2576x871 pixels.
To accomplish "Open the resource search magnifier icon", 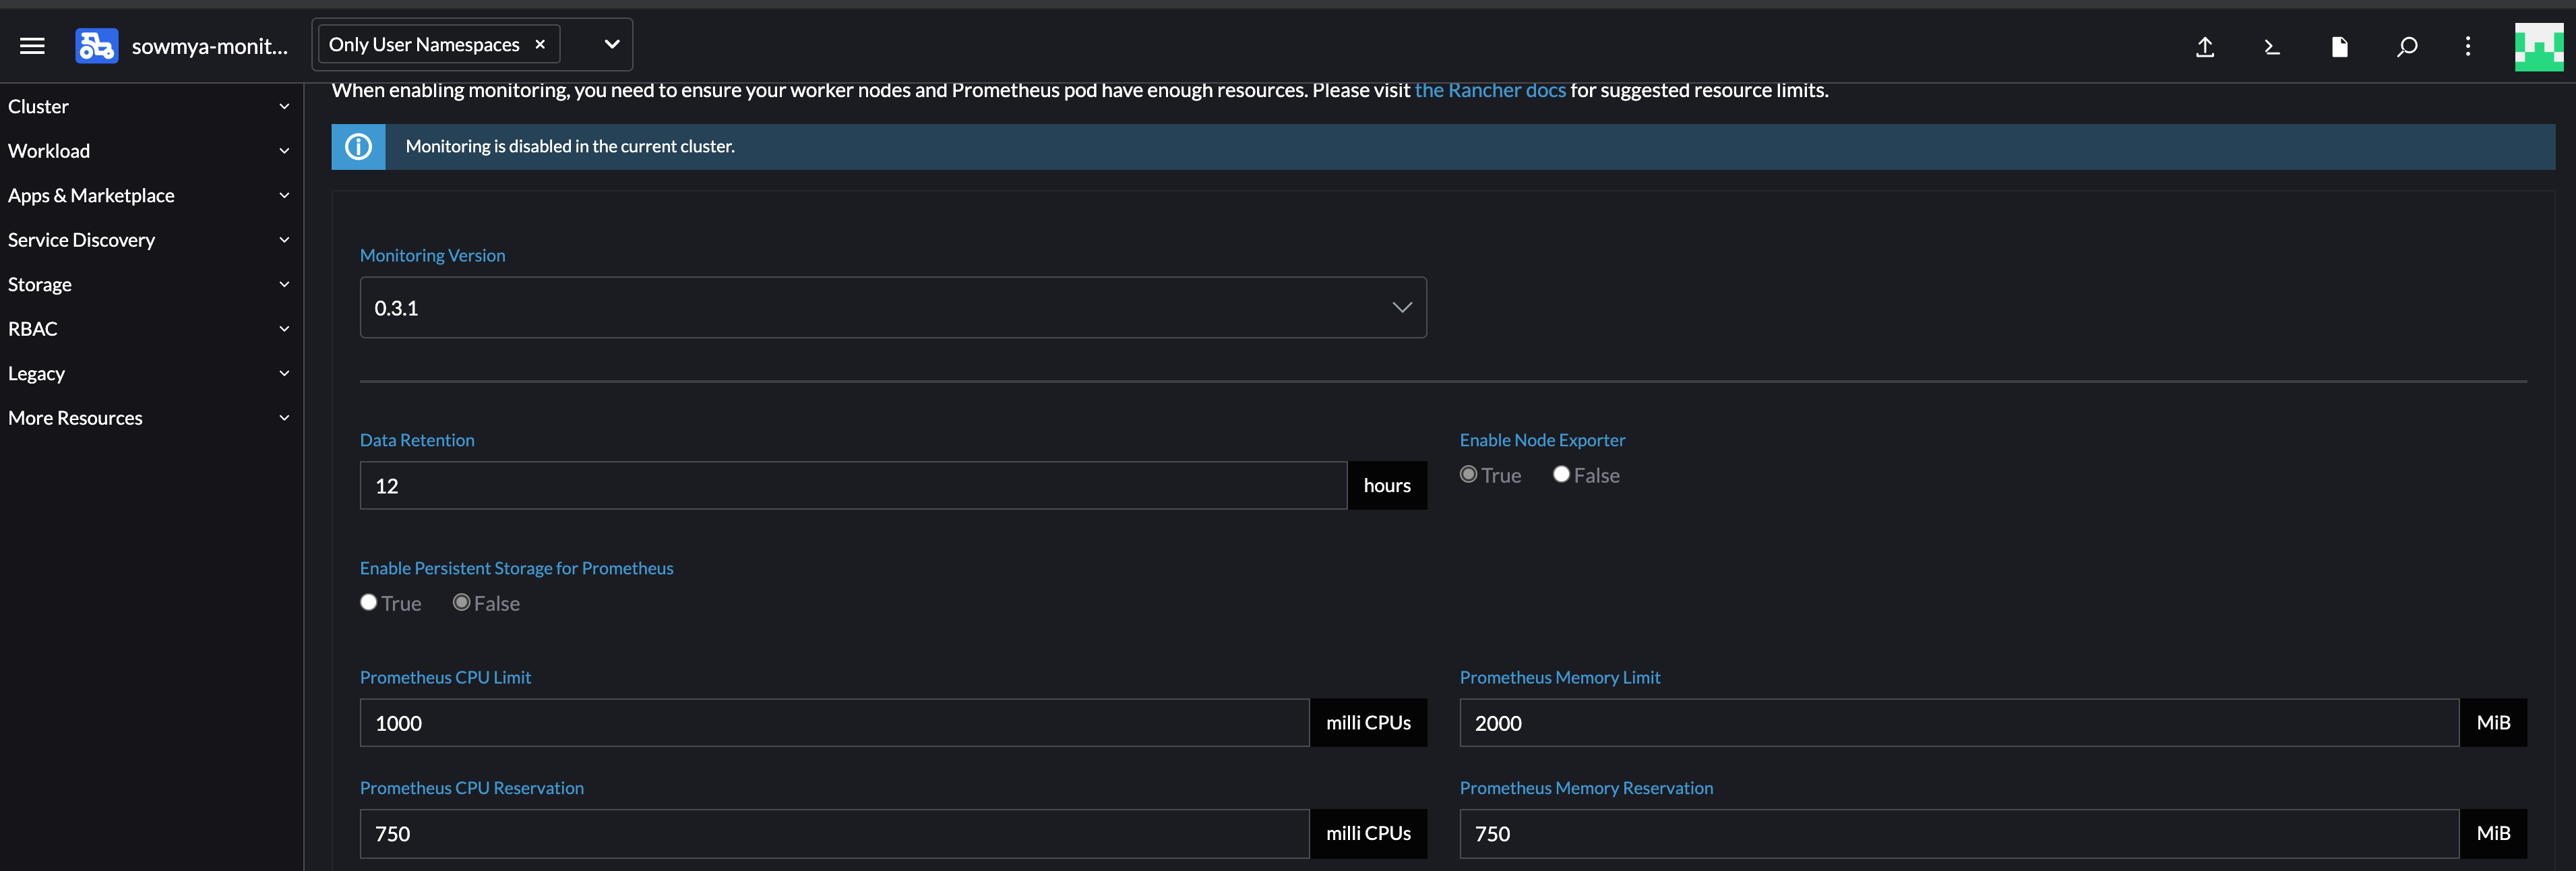I will [2407, 47].
